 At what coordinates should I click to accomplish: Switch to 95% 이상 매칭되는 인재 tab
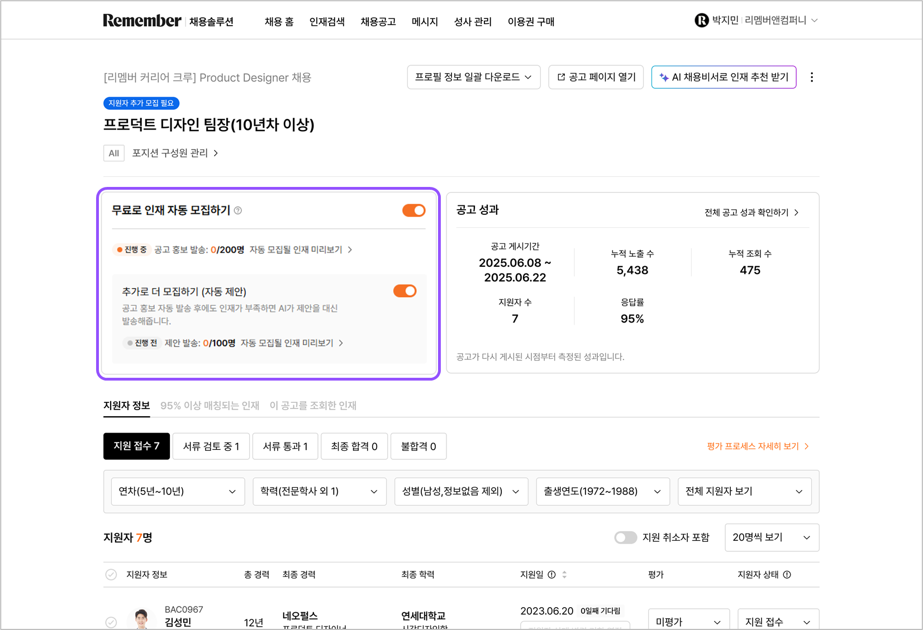210,406
